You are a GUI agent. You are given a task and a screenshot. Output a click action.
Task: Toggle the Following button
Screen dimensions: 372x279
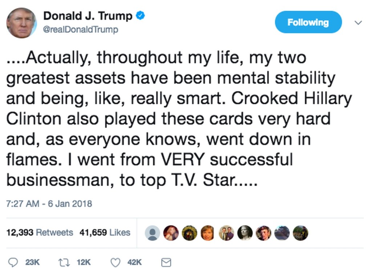pos(308,22)
